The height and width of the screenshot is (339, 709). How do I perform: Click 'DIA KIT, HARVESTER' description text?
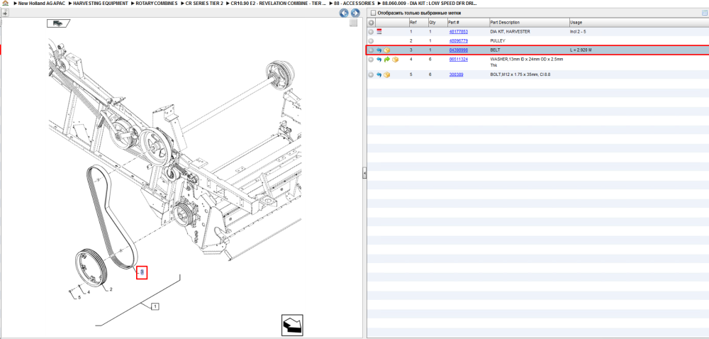point(510,32)
